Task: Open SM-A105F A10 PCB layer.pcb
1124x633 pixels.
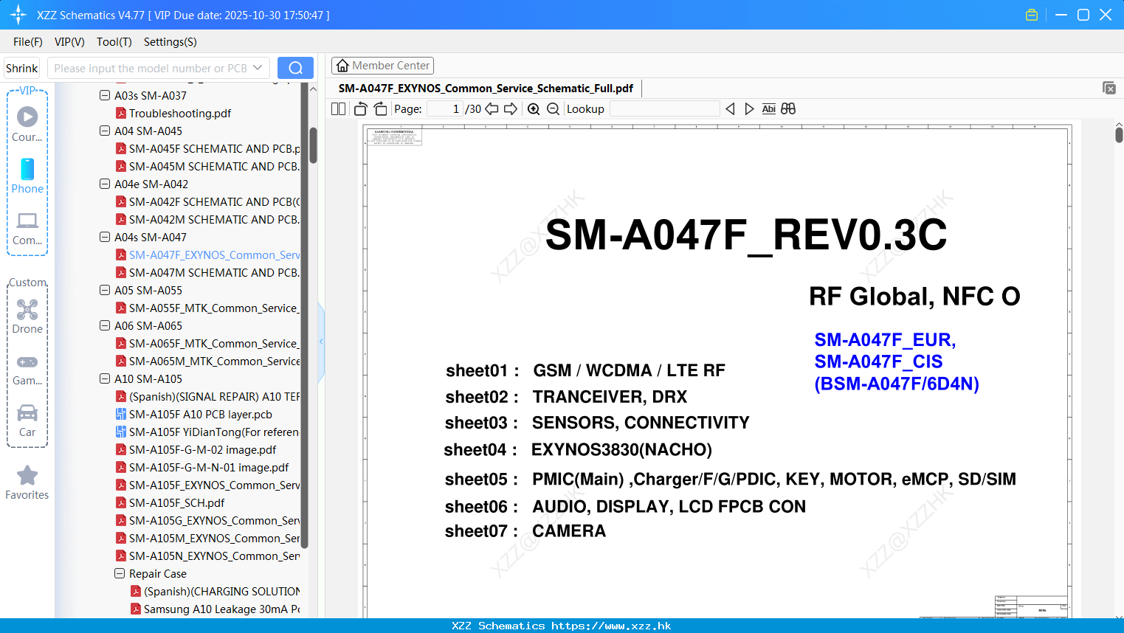Action: pos(194,414)
